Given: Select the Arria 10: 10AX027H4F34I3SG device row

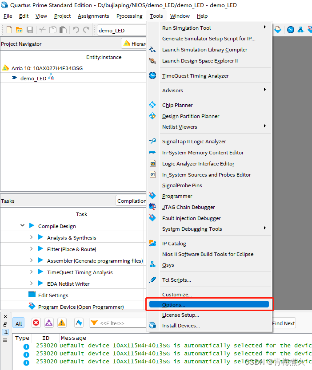Looking at the screenshot, I should tap(47, 68).
